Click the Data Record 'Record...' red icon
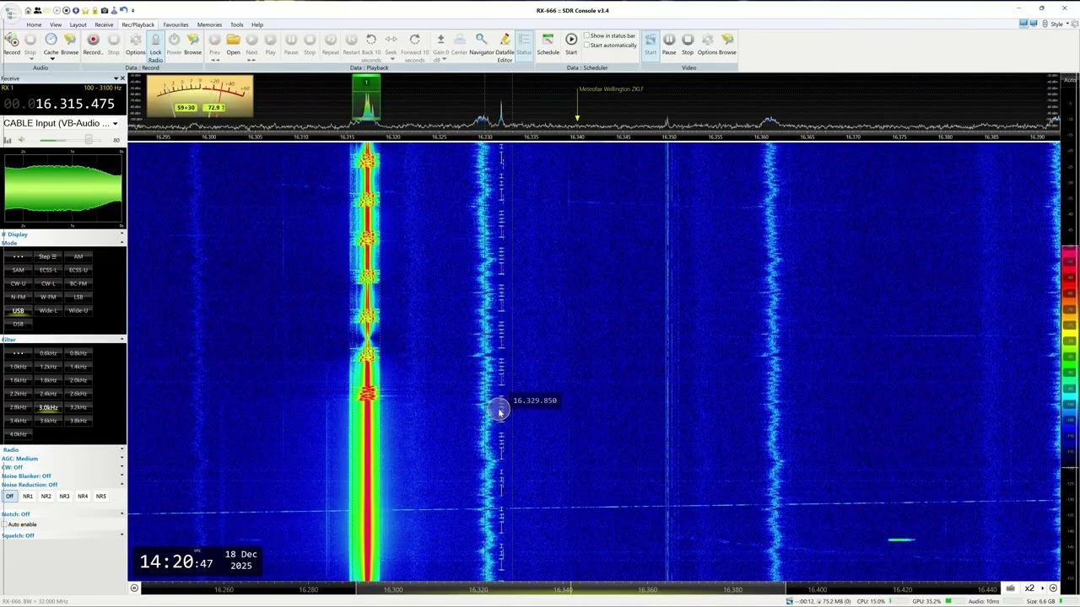Viewport: 1080px width, 607px height. click(x=93, y=43)
